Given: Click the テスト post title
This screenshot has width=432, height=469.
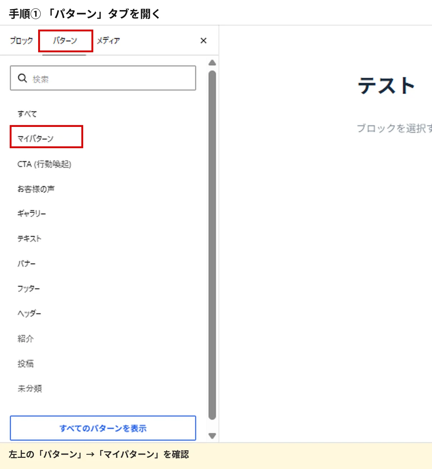Looking at the screenshot, I should pos(386,86).
